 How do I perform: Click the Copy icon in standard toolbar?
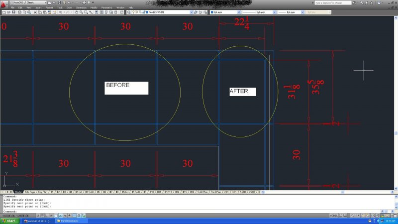(x=40, y=12)
